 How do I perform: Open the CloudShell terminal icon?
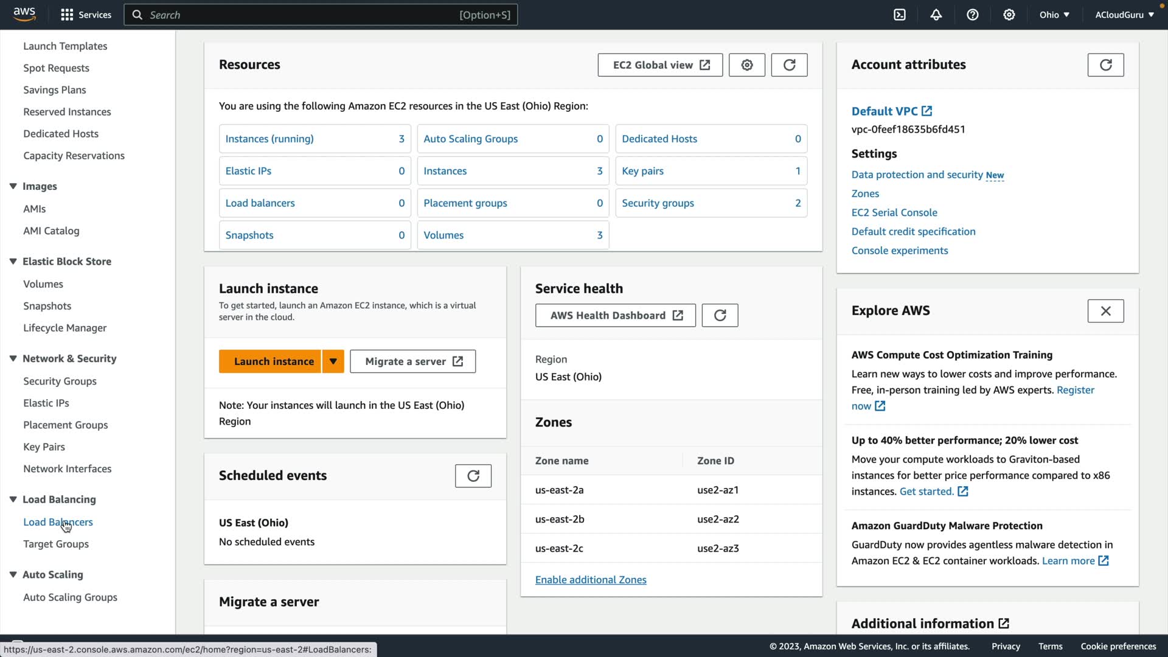(x=900, y=15)
